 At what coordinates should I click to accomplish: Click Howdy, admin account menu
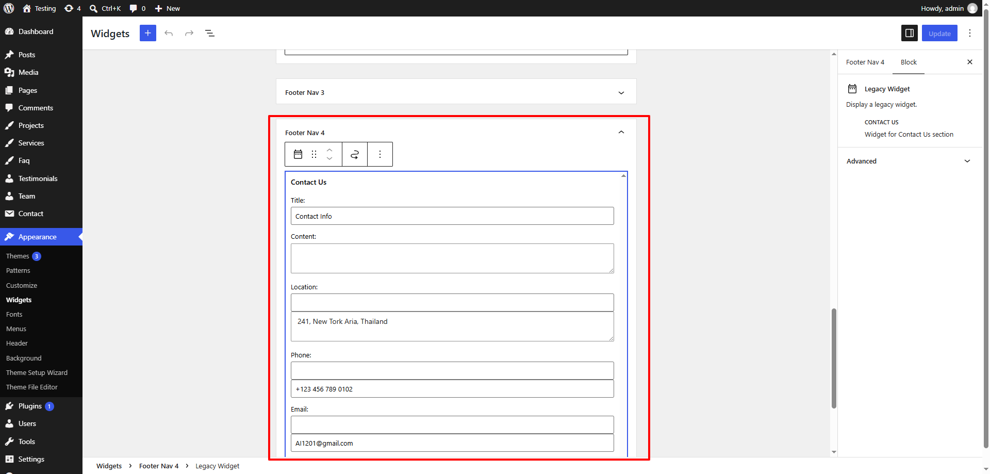click(949, 8)
